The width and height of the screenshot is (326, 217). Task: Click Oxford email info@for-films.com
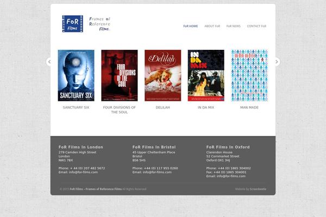231,176
